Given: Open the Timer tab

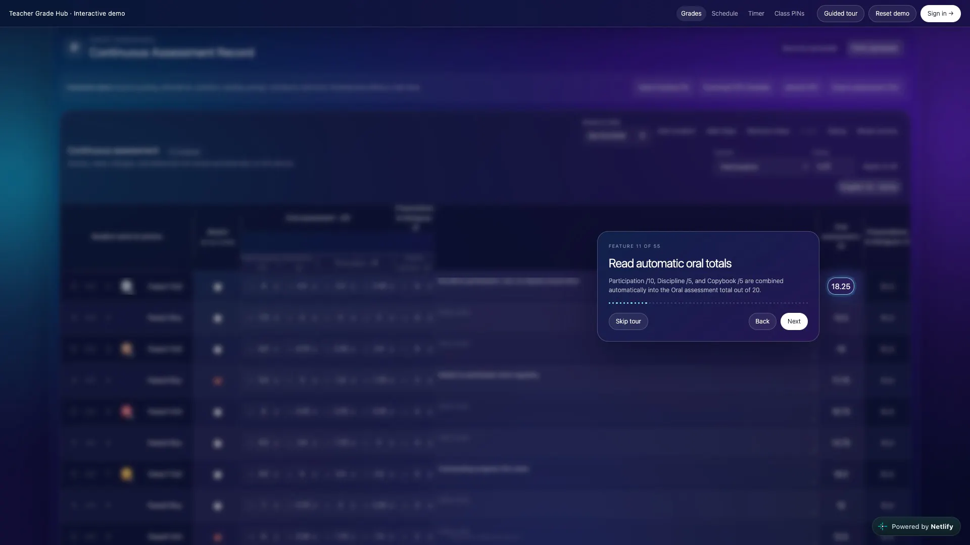Looking at the screenshot, I should point(756,14).
